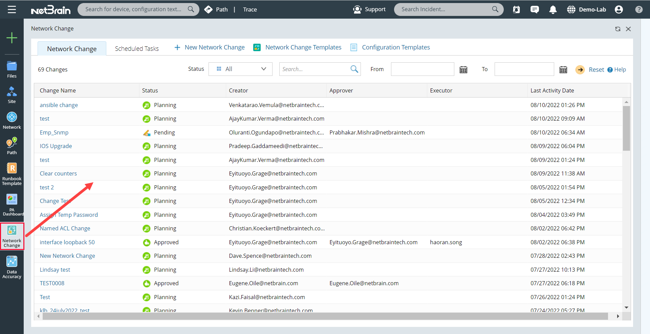Open the Files sidebar icon
The width and height of the screenshot is (650, 334).
(x=12, y=69)
